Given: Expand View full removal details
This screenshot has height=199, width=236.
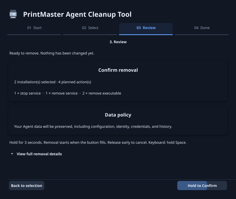Looking at the screenshot, I should tap(36, 154).
